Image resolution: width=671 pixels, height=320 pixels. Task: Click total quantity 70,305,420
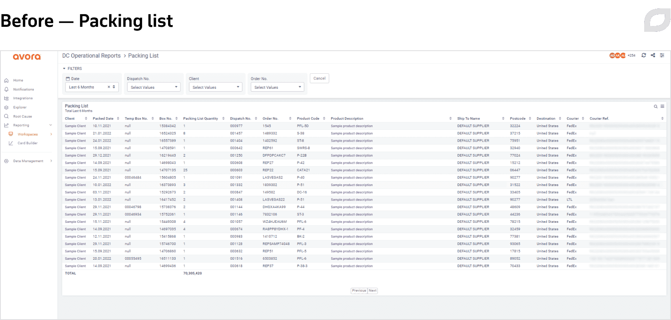pyautogui.click(x=192, y=274)
